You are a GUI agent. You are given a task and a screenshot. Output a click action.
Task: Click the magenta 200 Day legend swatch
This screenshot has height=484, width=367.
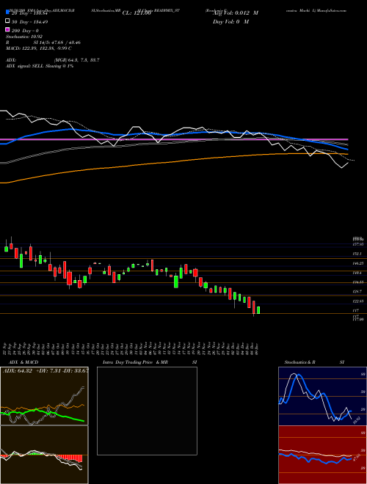click(7, 30)
